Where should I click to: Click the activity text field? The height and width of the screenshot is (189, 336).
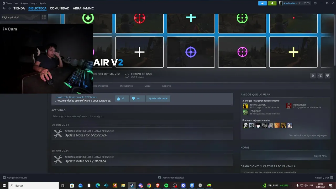click(142, 116)
